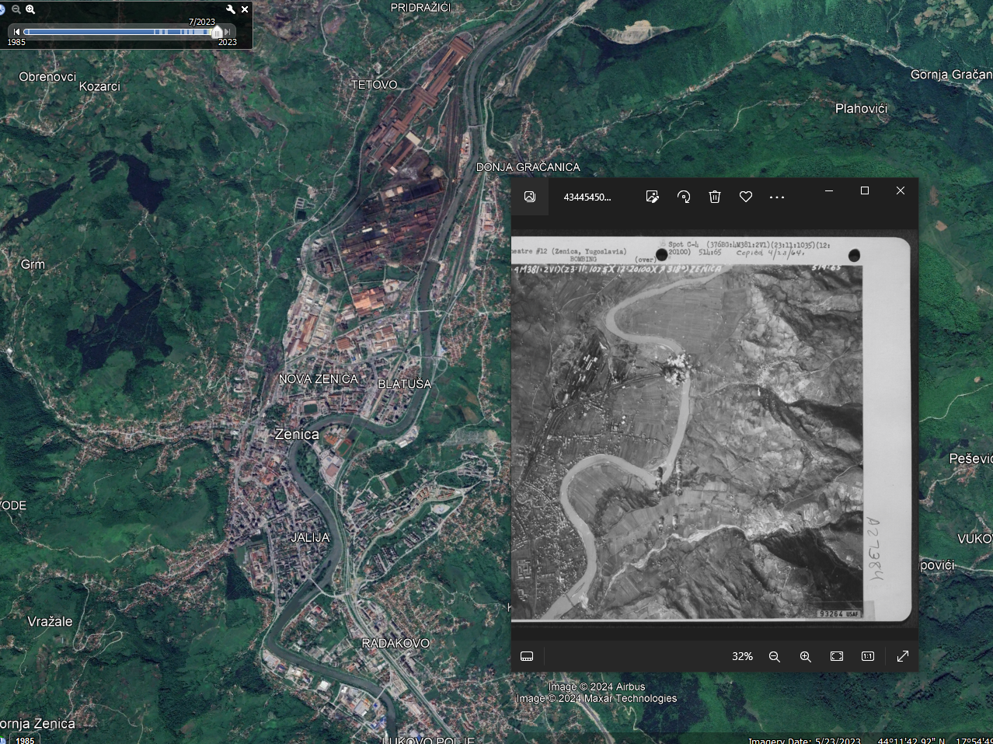Click the 32% zoom level in Photos
The width and height of the screenshot is (993, 744).
[x=742, y=656]
